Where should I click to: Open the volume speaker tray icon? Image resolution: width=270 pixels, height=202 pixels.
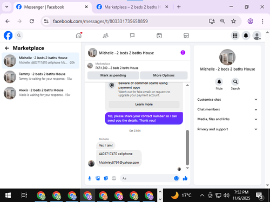226,196
